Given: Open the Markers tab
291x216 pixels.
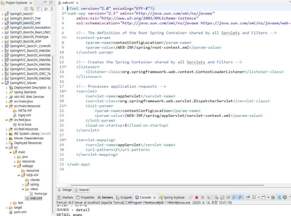Looking at the screenshot, I should pos(65,198).
